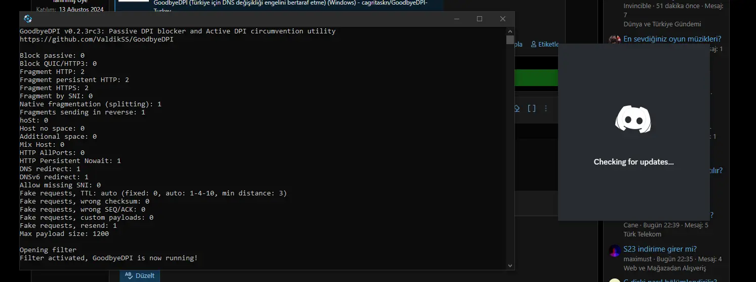Click 'Fake requests, wrong SEQ/ACK: 0' line
This screenshot has height=282, width=756.
click(x=83, y=209)
